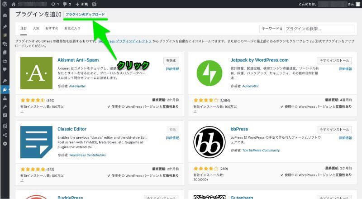This screenshot has width=362, height=199.
Task: Click 有効化 for Akismet Anti-Spam
Action: pyautogui.click(x=171, y=61)
